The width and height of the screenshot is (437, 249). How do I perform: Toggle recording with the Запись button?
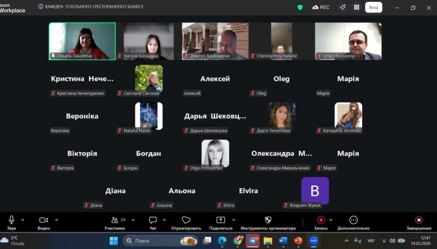pyautogui.click(x=320, y=222)
